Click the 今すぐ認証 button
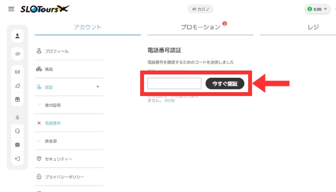Screen dimensions: 336x192 pos(225,84)
